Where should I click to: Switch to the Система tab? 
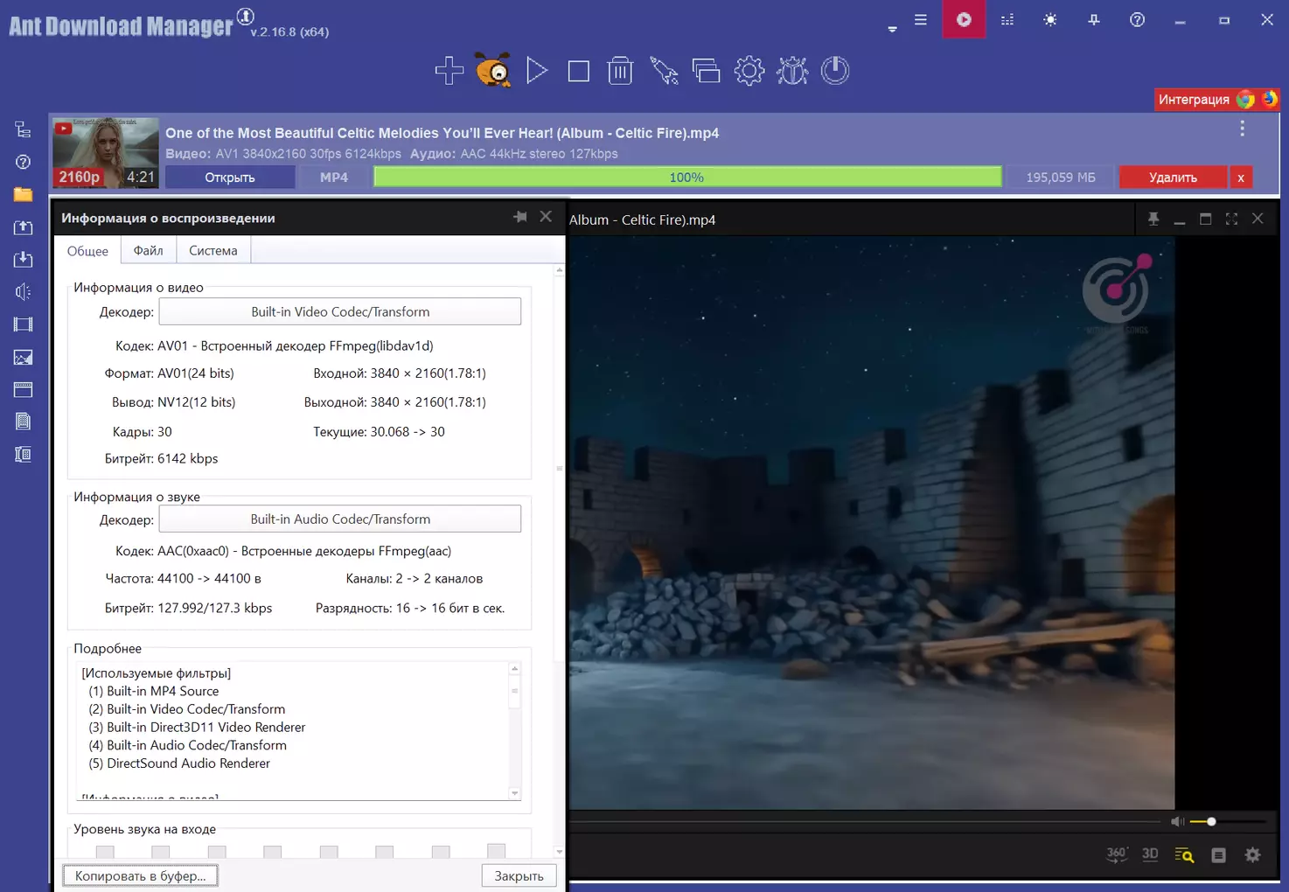pyautogui.click(x=213, y=251)
